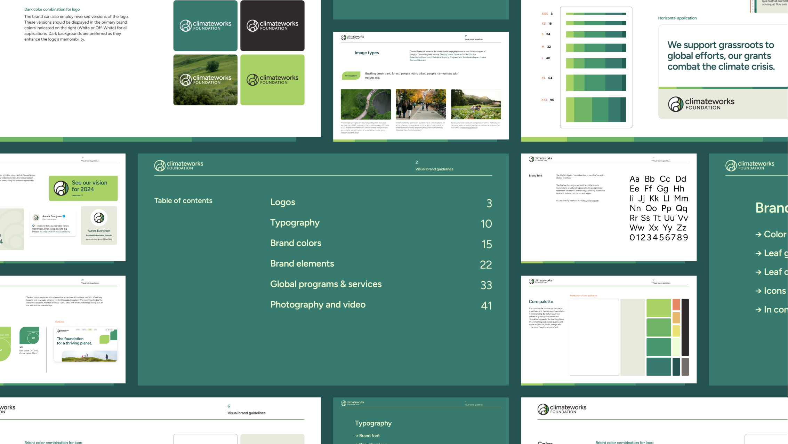788x444 pixels.
Task: Click the climateworks logo on the charcoal tile
Action: [x=272, y=25]
